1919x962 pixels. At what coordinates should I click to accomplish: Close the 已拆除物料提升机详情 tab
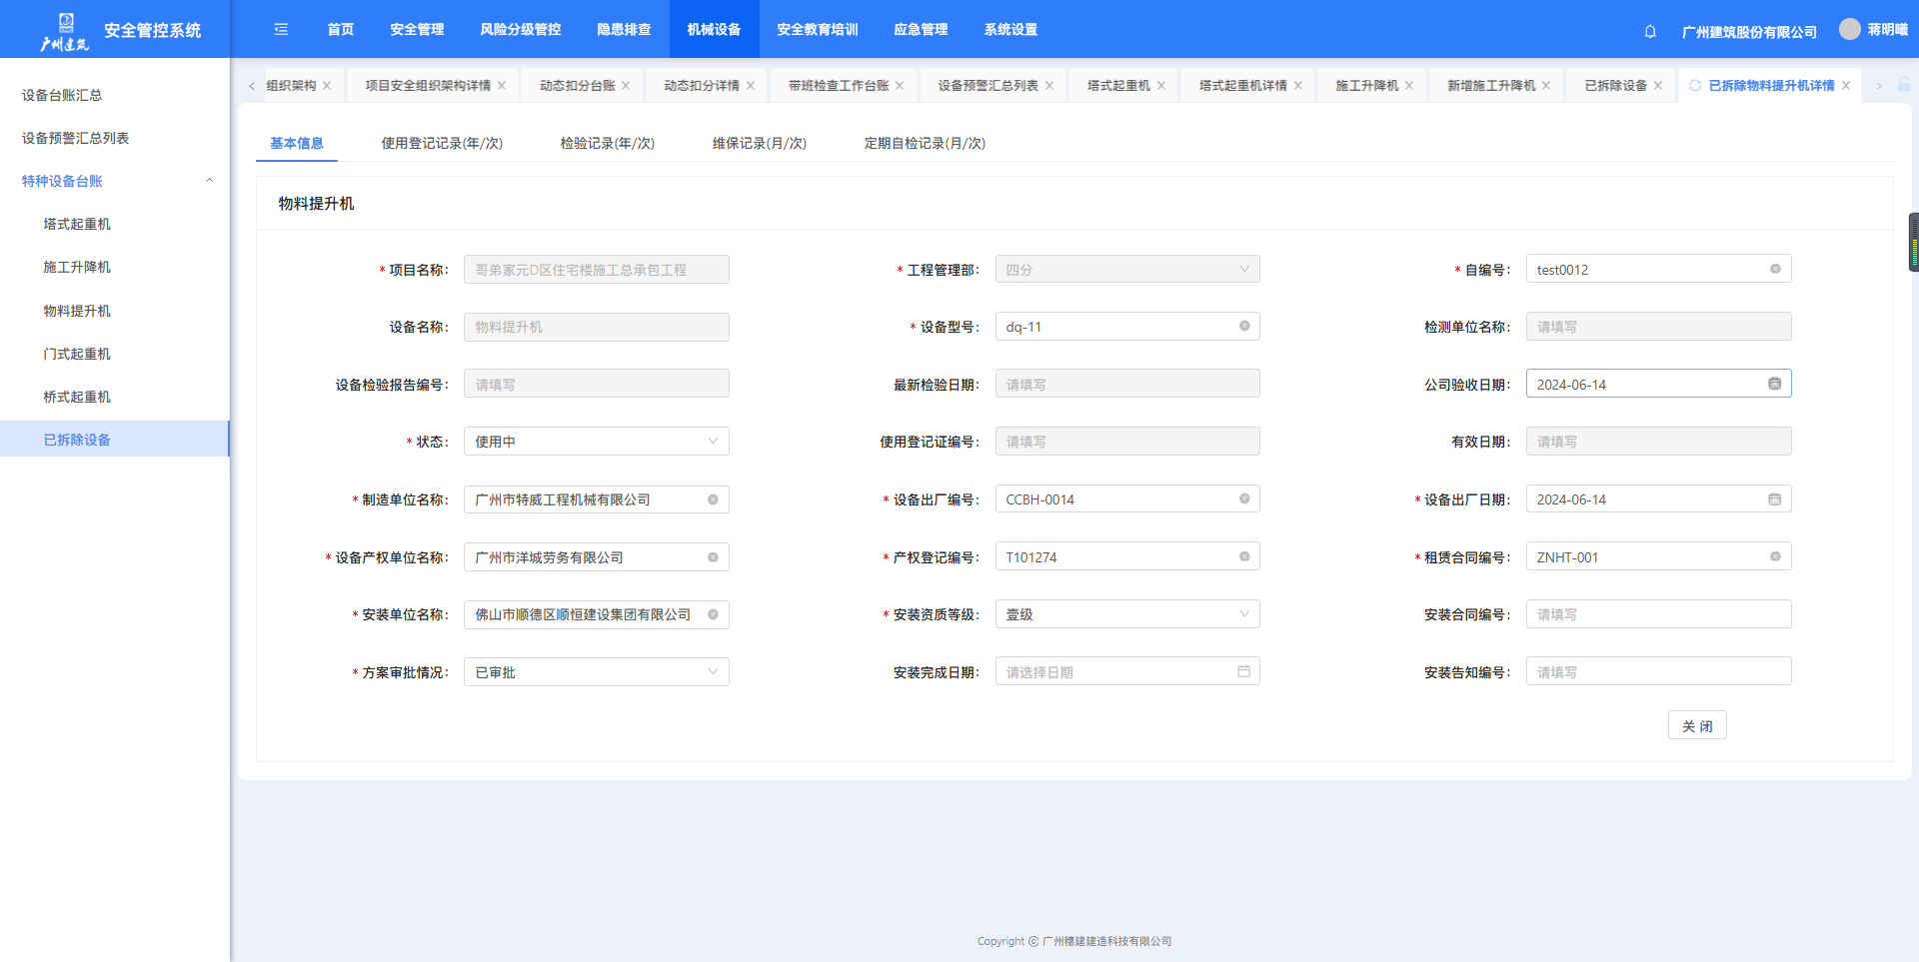pyautogui.click(x=1846, y=86)
